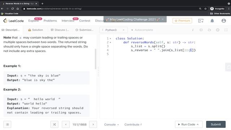Expand the Console panel
231x130 pixels.
[112, 125]
